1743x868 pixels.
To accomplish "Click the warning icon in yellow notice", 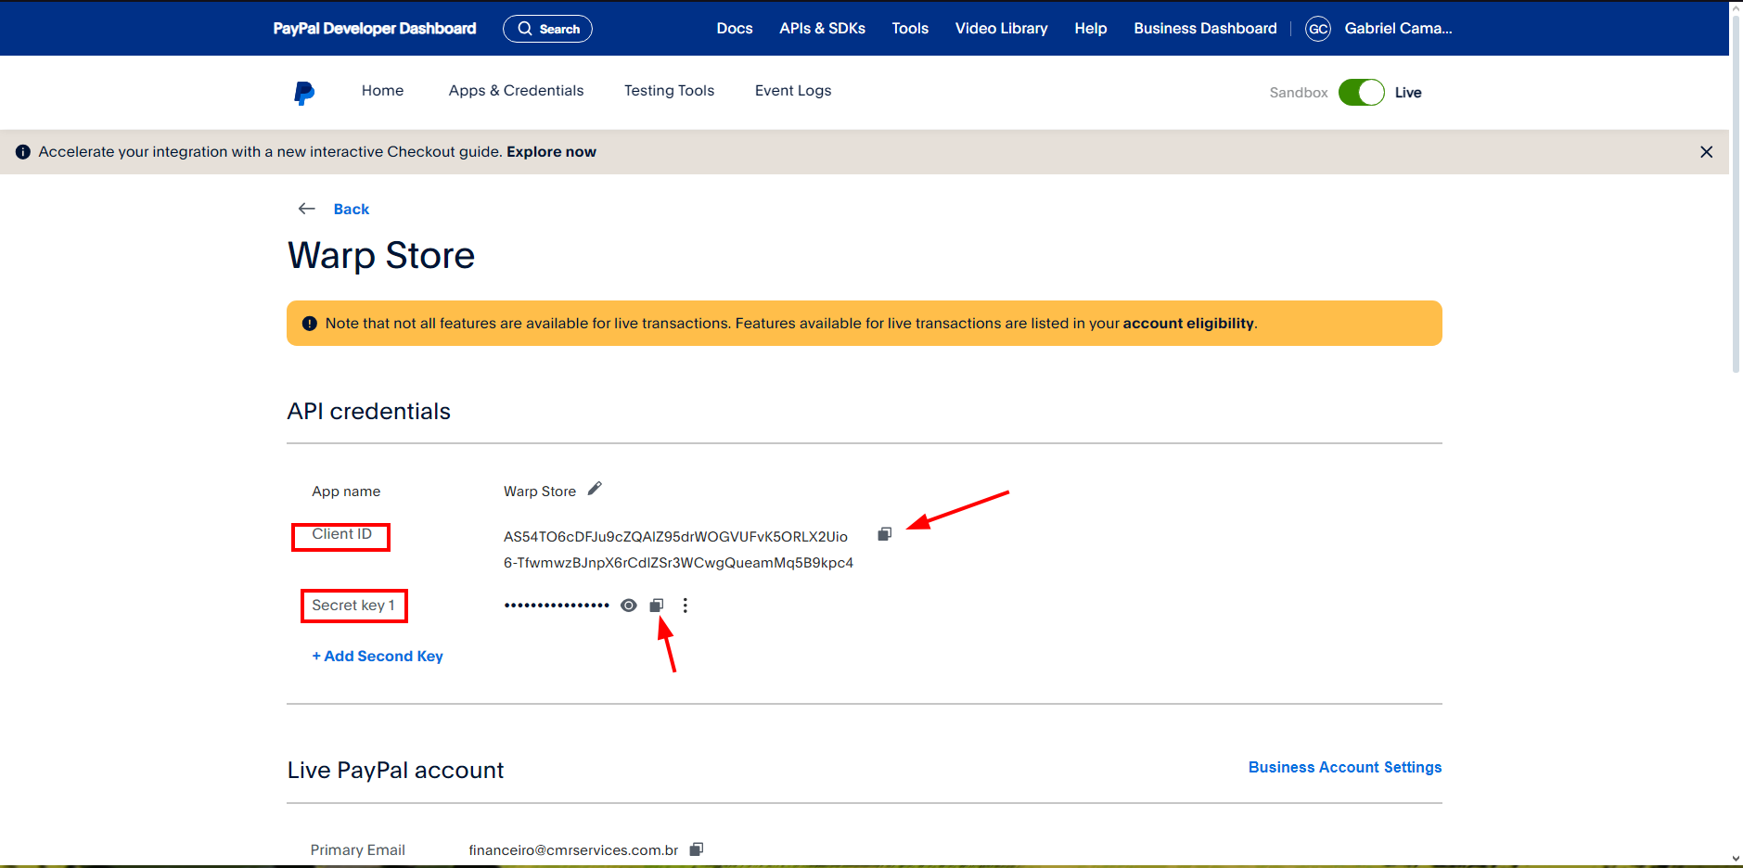I will [310, 324].
